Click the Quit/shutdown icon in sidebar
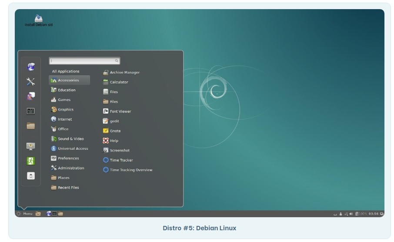This screenshot has height=242, width=394. [x=31, y=176]
